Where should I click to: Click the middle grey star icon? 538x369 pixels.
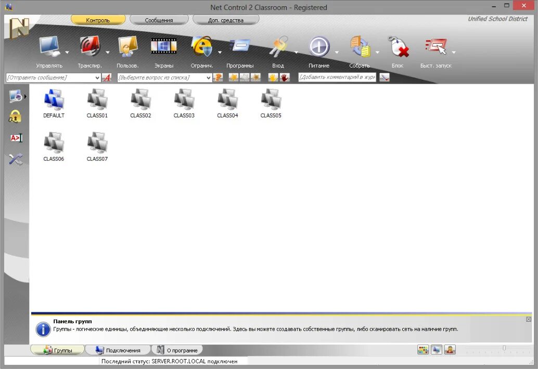pos(245,77)
